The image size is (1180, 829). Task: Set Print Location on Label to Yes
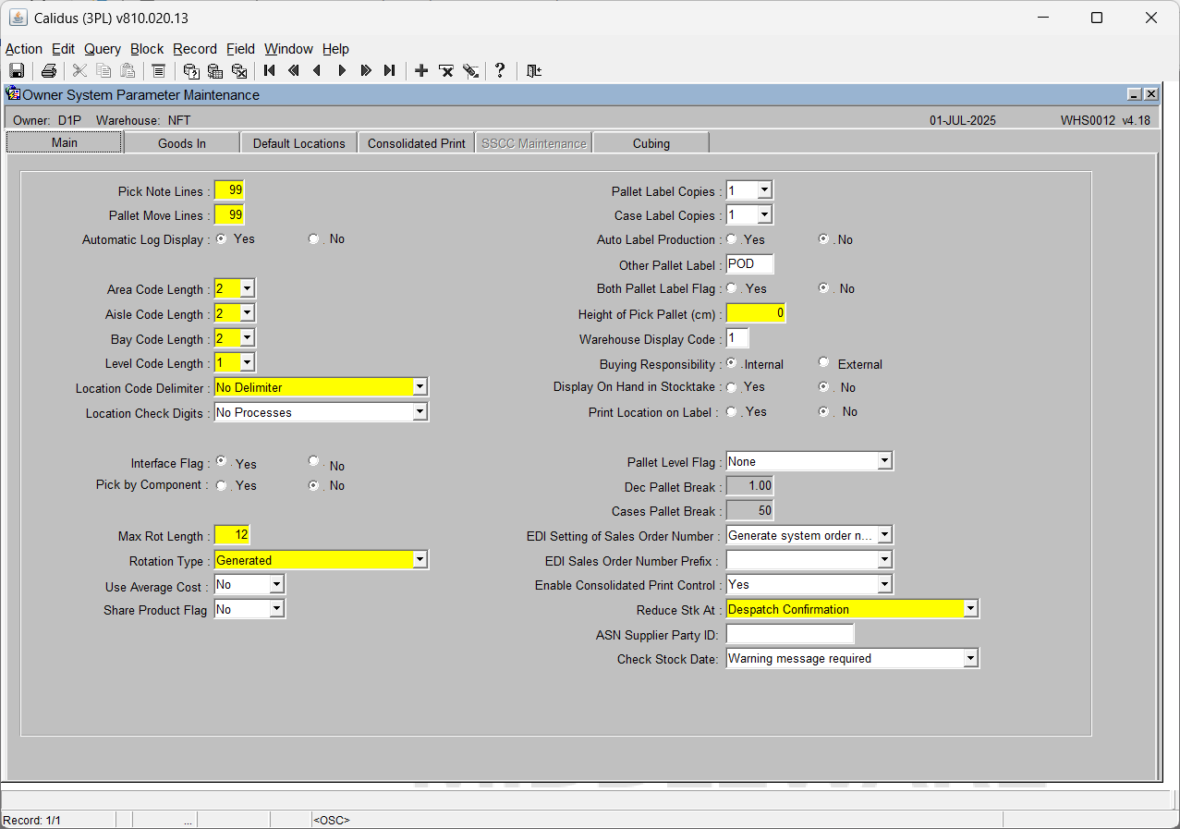tap(732, 411)
